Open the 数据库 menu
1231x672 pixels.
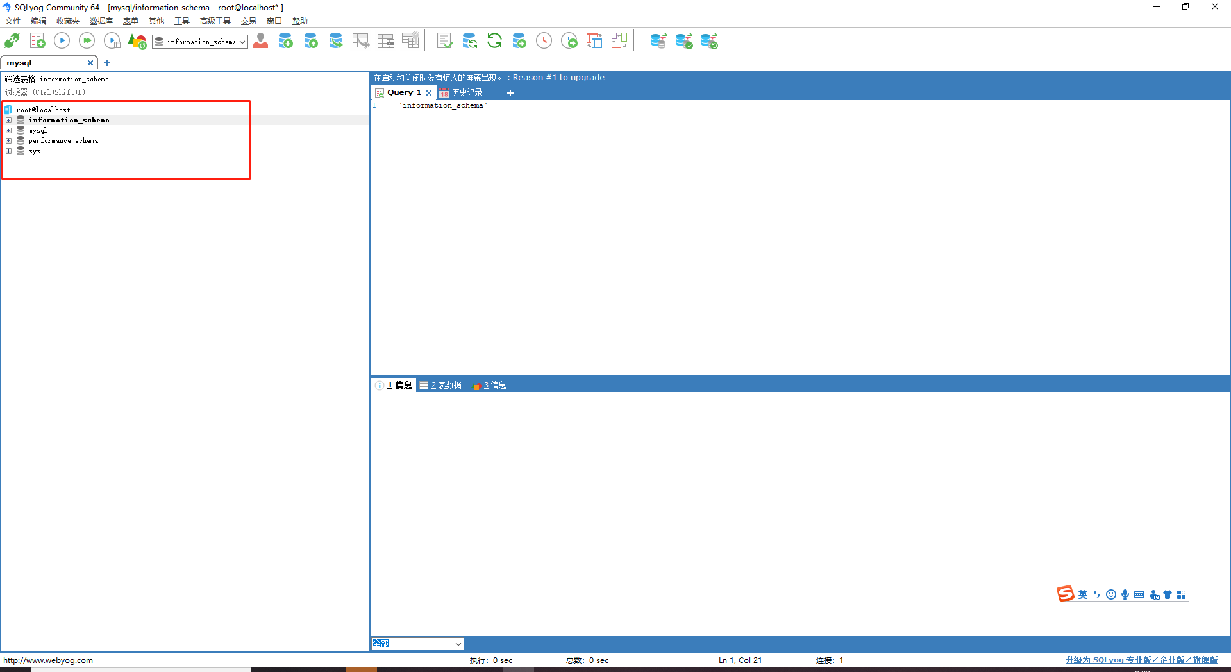(101, 21)
